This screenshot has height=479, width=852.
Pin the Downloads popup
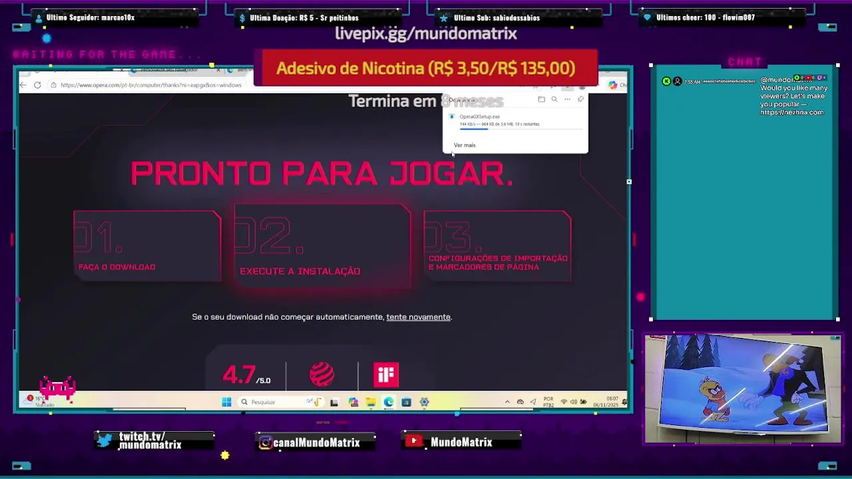580,99
